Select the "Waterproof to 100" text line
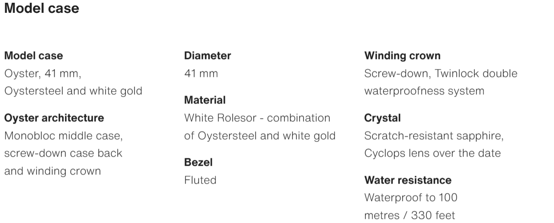554x223 pixels. click(x=410, y=197)
